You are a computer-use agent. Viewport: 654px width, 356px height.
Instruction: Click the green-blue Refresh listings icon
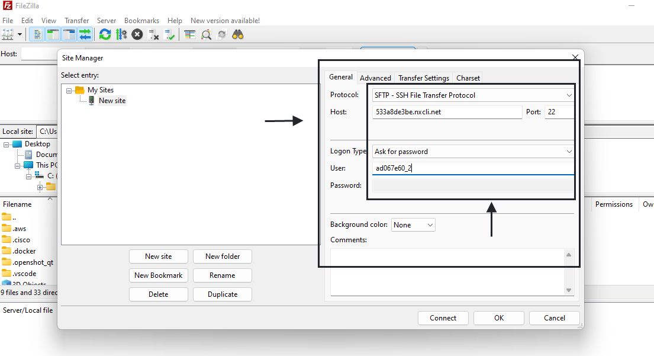pyautogui.click(x=105, y=34)
